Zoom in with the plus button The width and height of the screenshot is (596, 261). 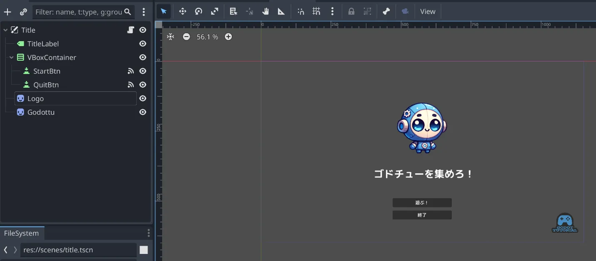tap(228, 37)
